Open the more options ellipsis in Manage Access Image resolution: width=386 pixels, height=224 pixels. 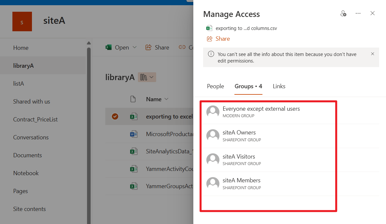tap(358, 14)
